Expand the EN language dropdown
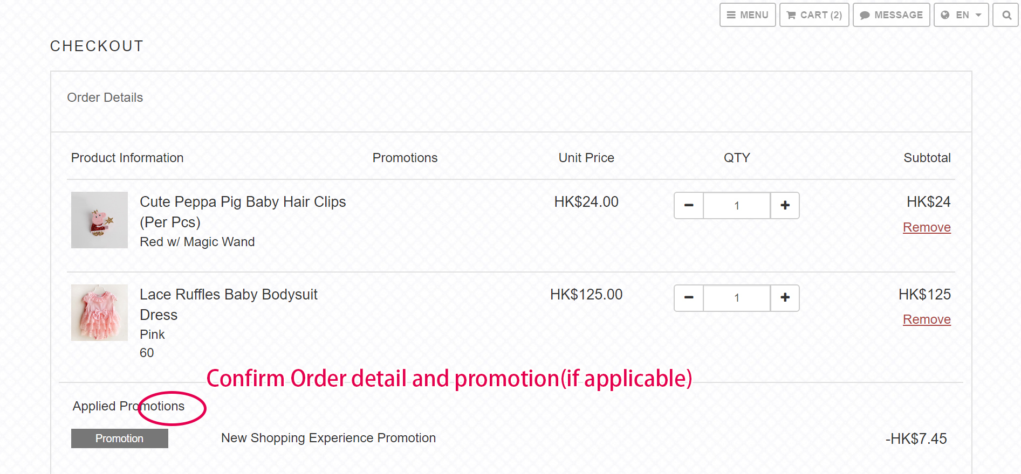Viewport: 1021px width, 474px height. [961, 15]
